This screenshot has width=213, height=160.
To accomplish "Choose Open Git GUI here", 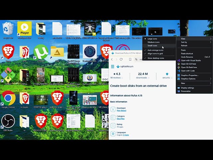I will 194,64.
